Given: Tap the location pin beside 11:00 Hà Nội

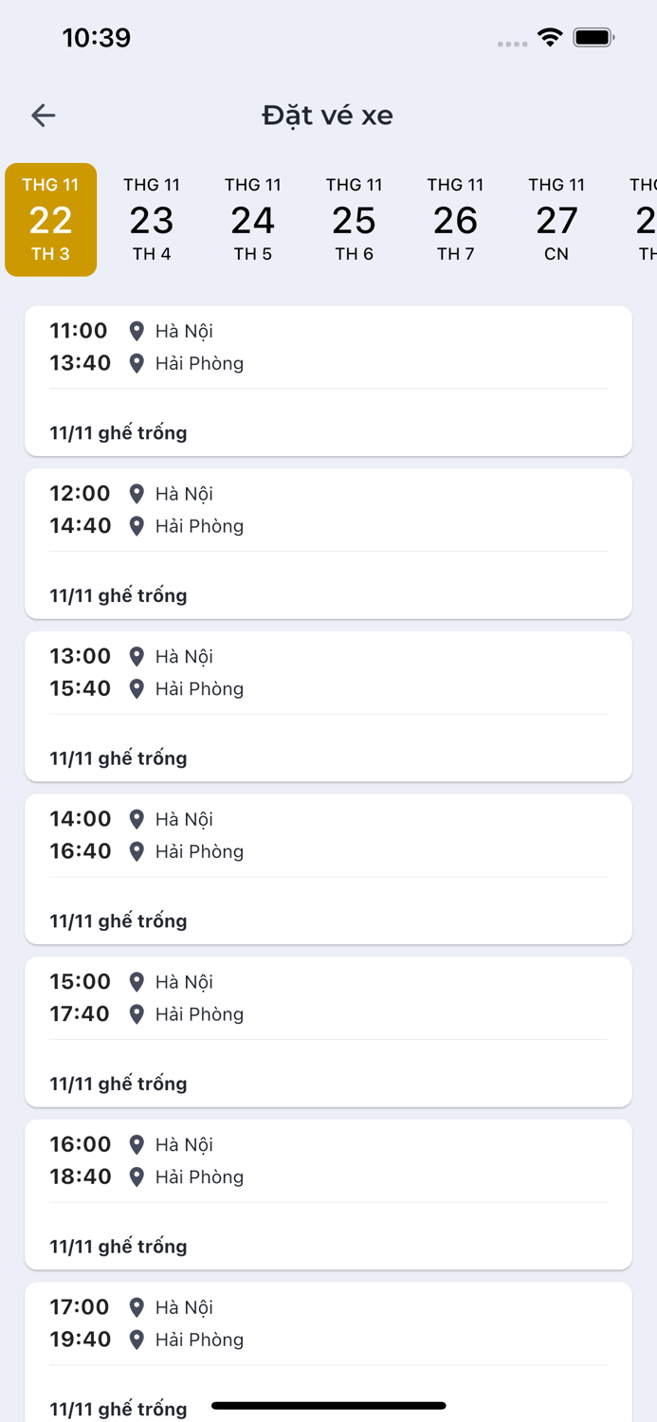Looking at the screenshot, I should click(137, 331).
